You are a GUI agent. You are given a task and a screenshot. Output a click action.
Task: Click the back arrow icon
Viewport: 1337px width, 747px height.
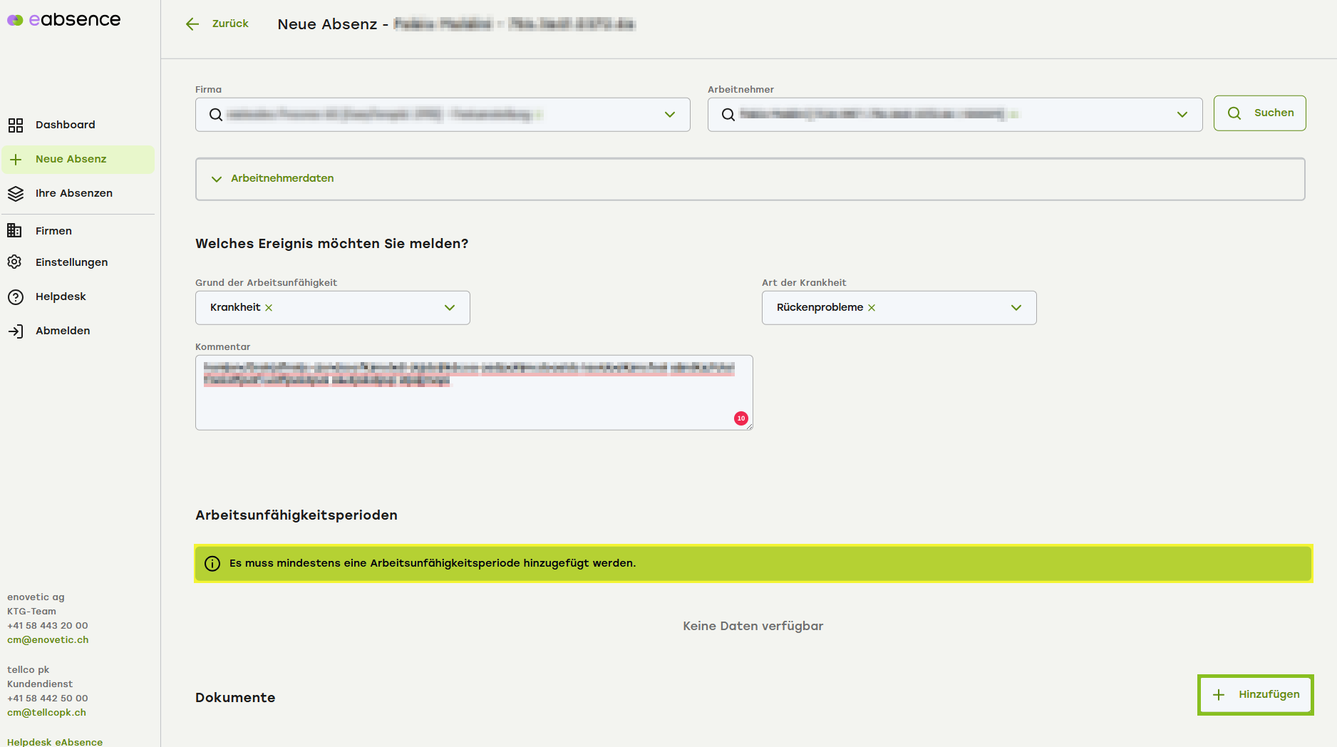192,24
